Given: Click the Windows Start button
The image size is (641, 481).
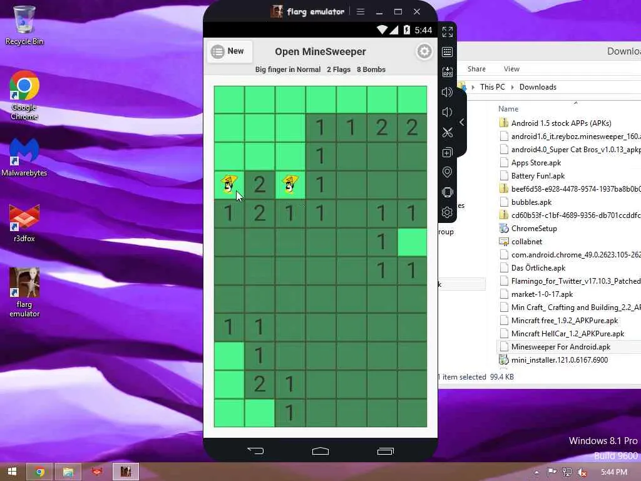Looking at the screenshot, I should [13, 472].
